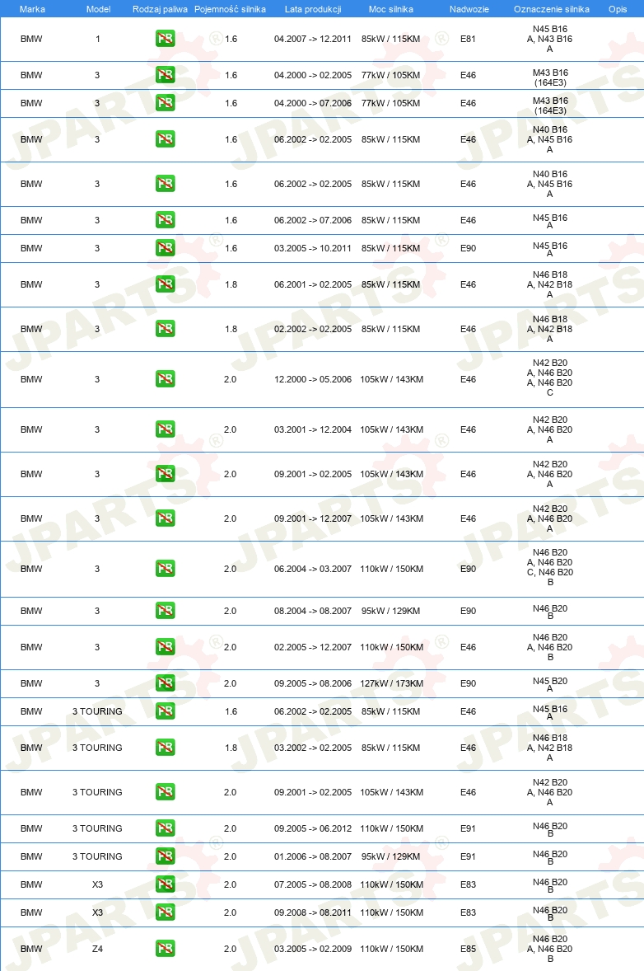This screenshot has height=971, width=644.
Task: Click fuel icon for BMW 3 04.2000 -> 02.2005
Action: (x=166, y=75)
